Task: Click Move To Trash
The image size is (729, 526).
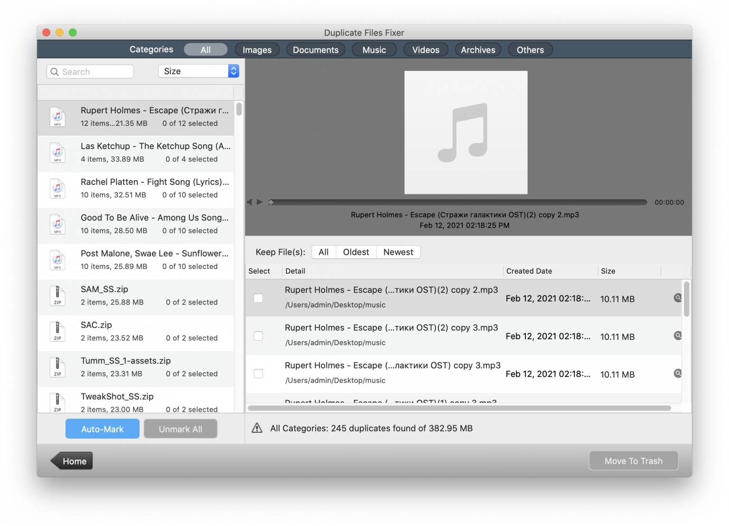Action: click(633, 460)
